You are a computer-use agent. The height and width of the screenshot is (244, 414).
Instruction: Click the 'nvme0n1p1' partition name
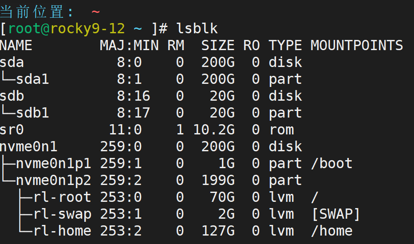coord(54,164)
